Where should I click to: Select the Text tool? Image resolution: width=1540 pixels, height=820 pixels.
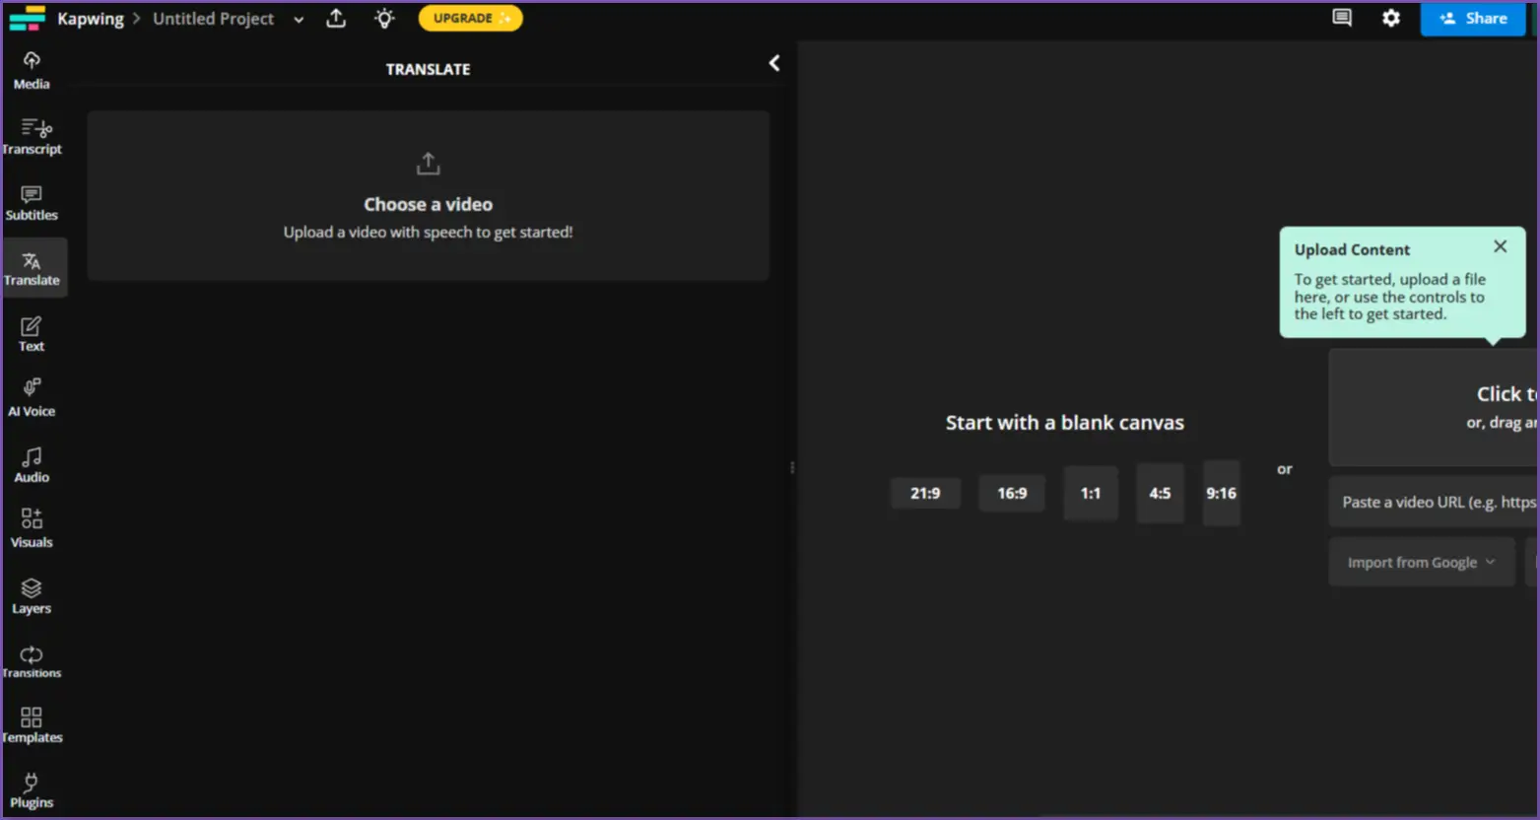(31, 332)
